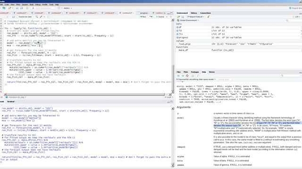Viewport: 302px width, 169px height.
Task: Click the Run button in editor
Action: (143, 17)
